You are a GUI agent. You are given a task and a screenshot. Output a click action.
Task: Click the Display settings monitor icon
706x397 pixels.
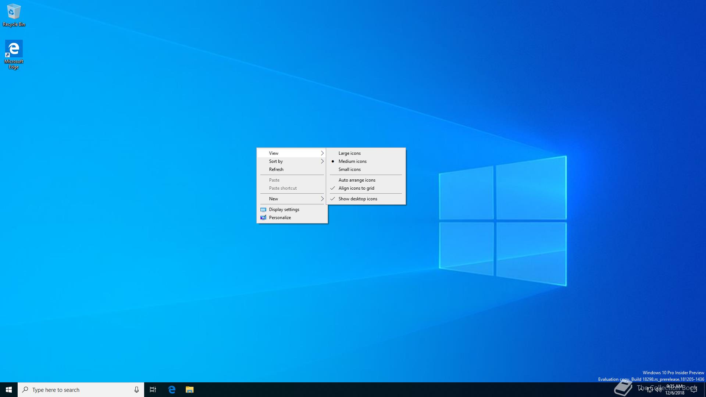(x=263, y=210)
